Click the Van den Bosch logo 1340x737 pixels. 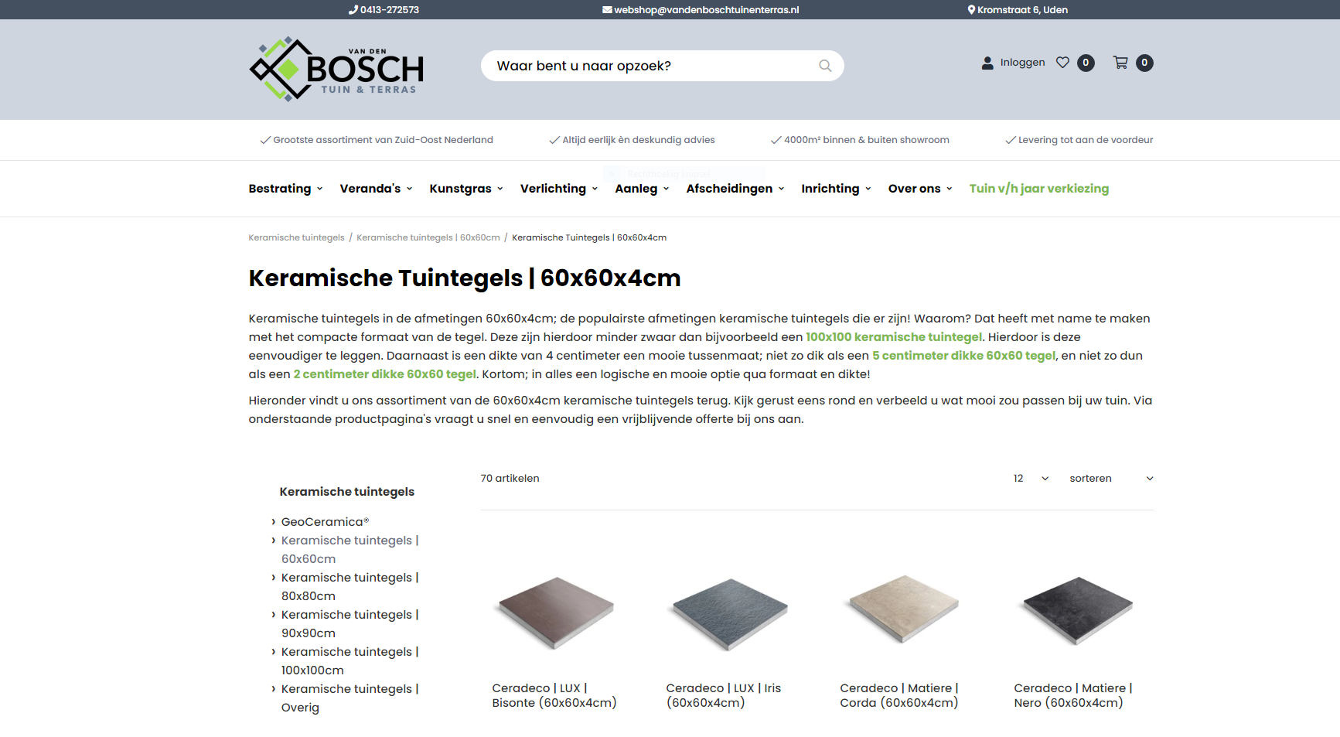pos(336,69)
